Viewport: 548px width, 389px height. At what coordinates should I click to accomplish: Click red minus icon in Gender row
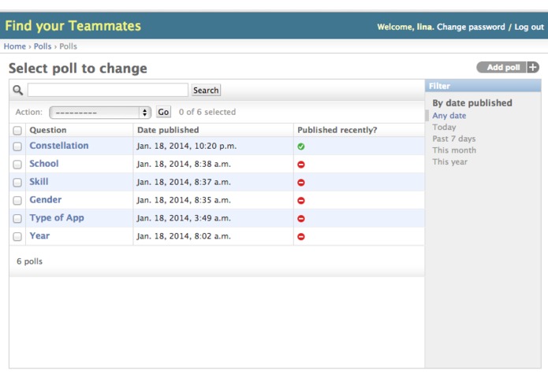point(301,201)
